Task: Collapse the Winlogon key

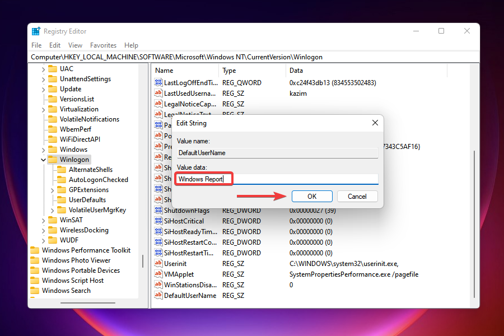Action: (x=43, y=160)
